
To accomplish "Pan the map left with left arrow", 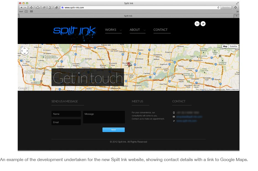I will [x=22, y=51].
